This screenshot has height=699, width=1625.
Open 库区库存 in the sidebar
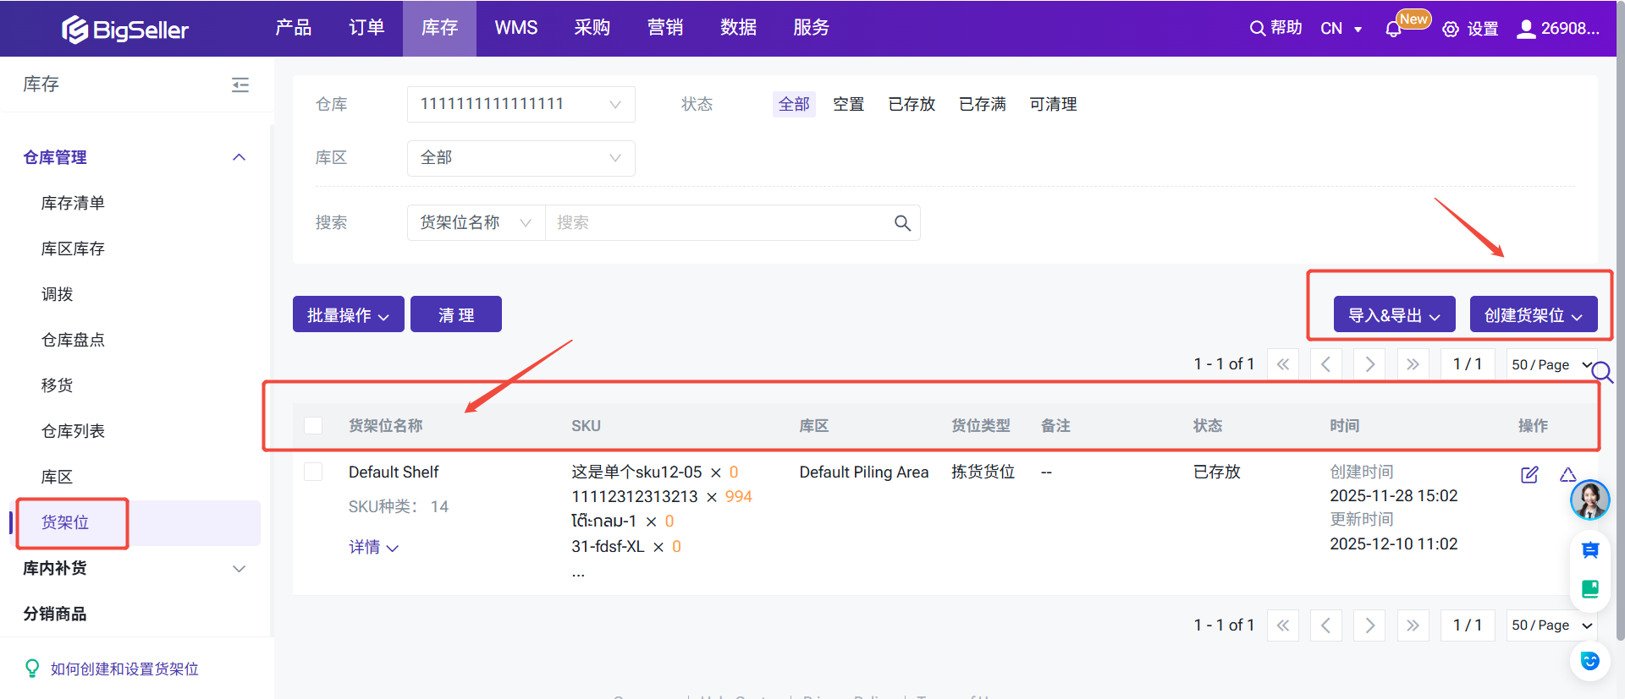(73, 248)
